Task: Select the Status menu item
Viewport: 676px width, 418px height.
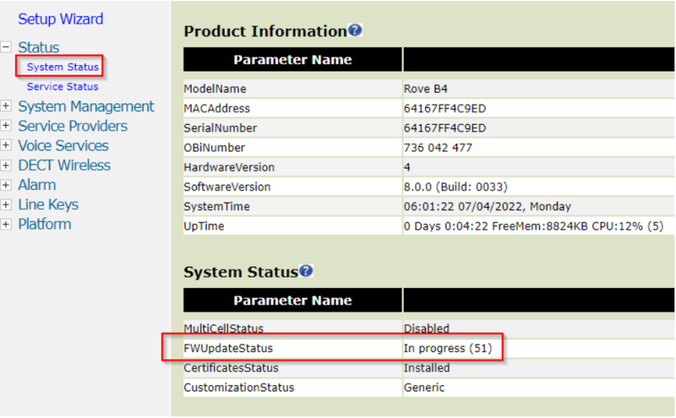Action: [x=39, y=47]
